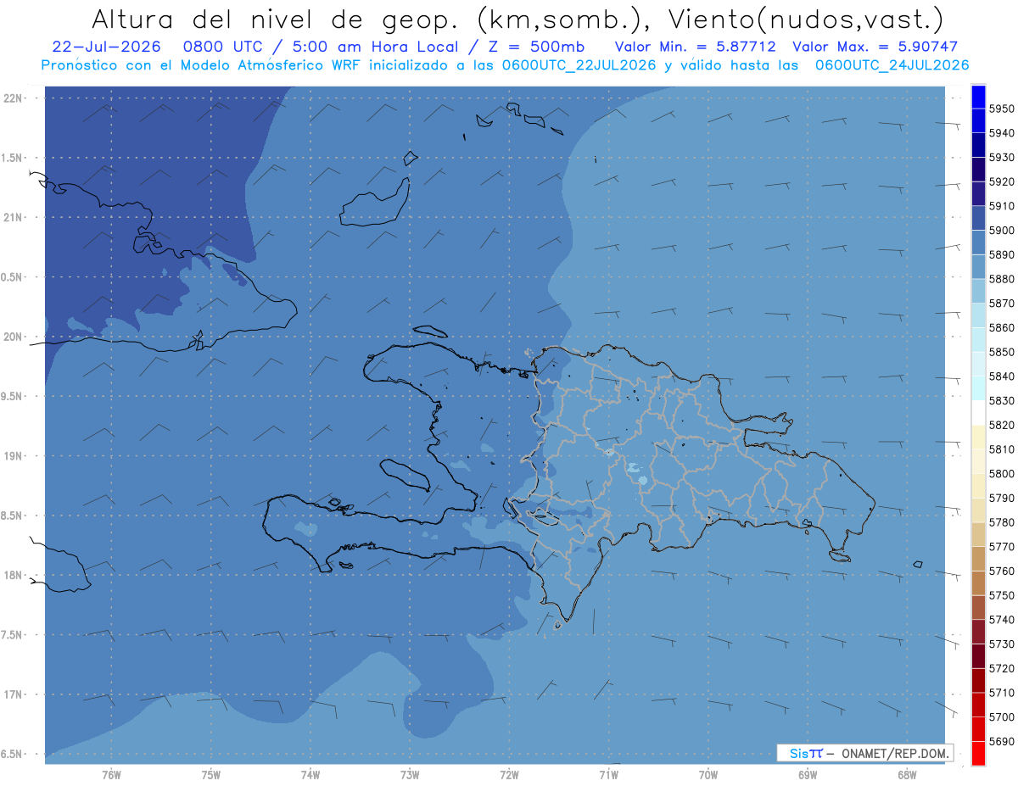Click 'Valor Min. = 5.87712' text
The width and height of the screenshot is (1018, 786).
[695, 47]
